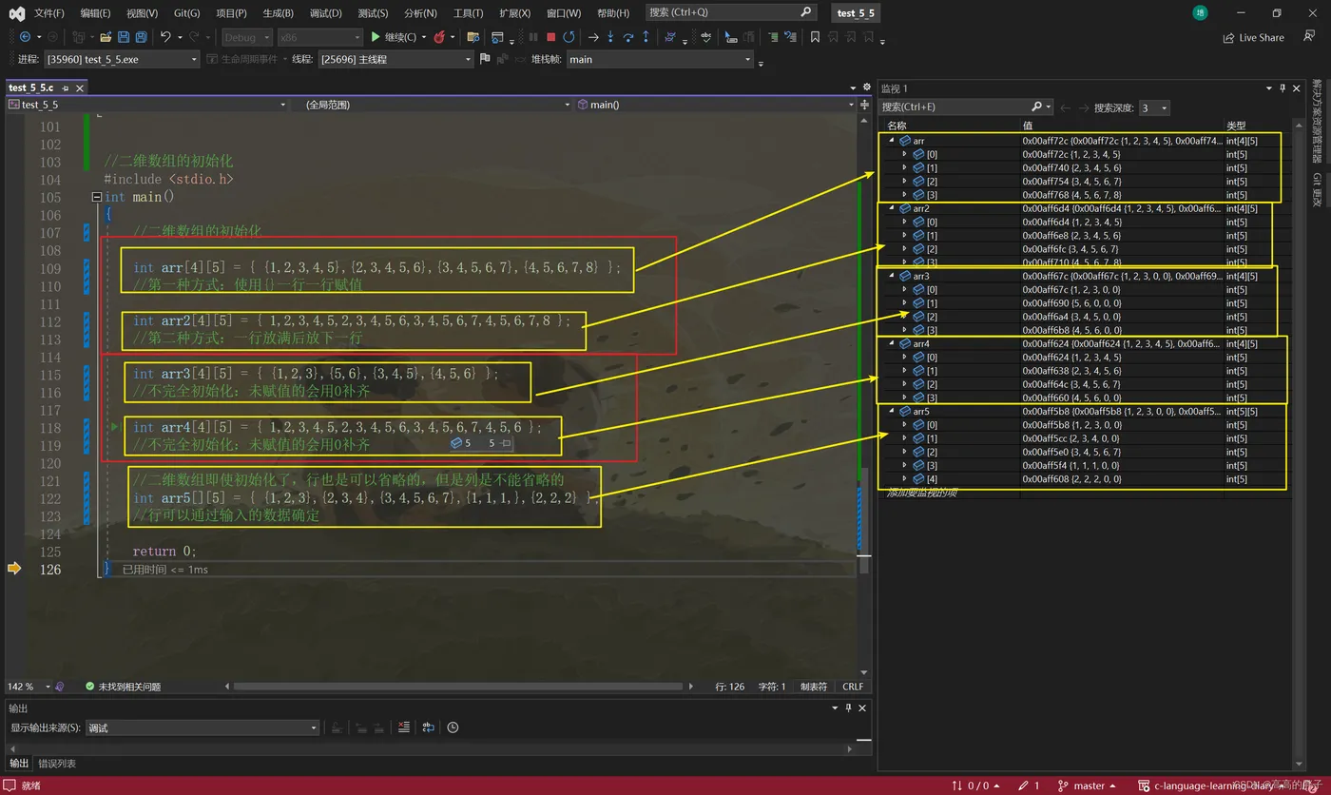Open the 调试(D) menu

click(325, 13)
